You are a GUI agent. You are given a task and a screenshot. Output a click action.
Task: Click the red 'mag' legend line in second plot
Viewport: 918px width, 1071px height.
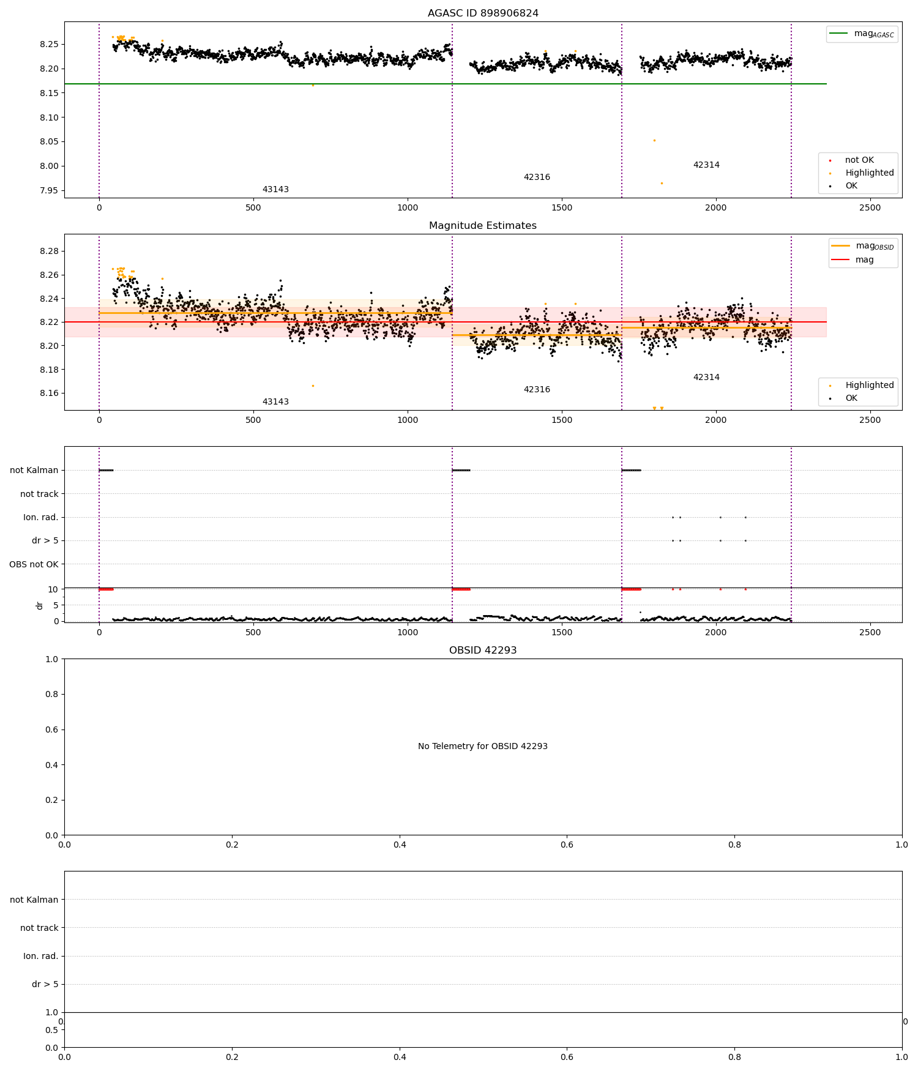(x=841, y=260)
